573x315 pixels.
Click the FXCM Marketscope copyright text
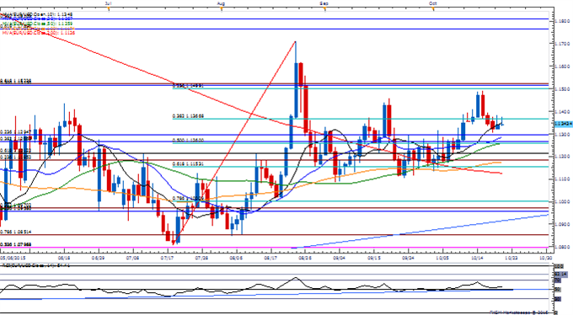point(519,312)
